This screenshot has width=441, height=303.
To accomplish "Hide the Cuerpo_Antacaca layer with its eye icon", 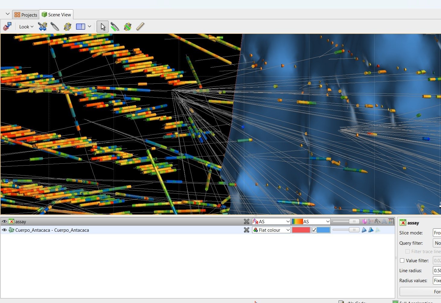I will click(4, 230).
